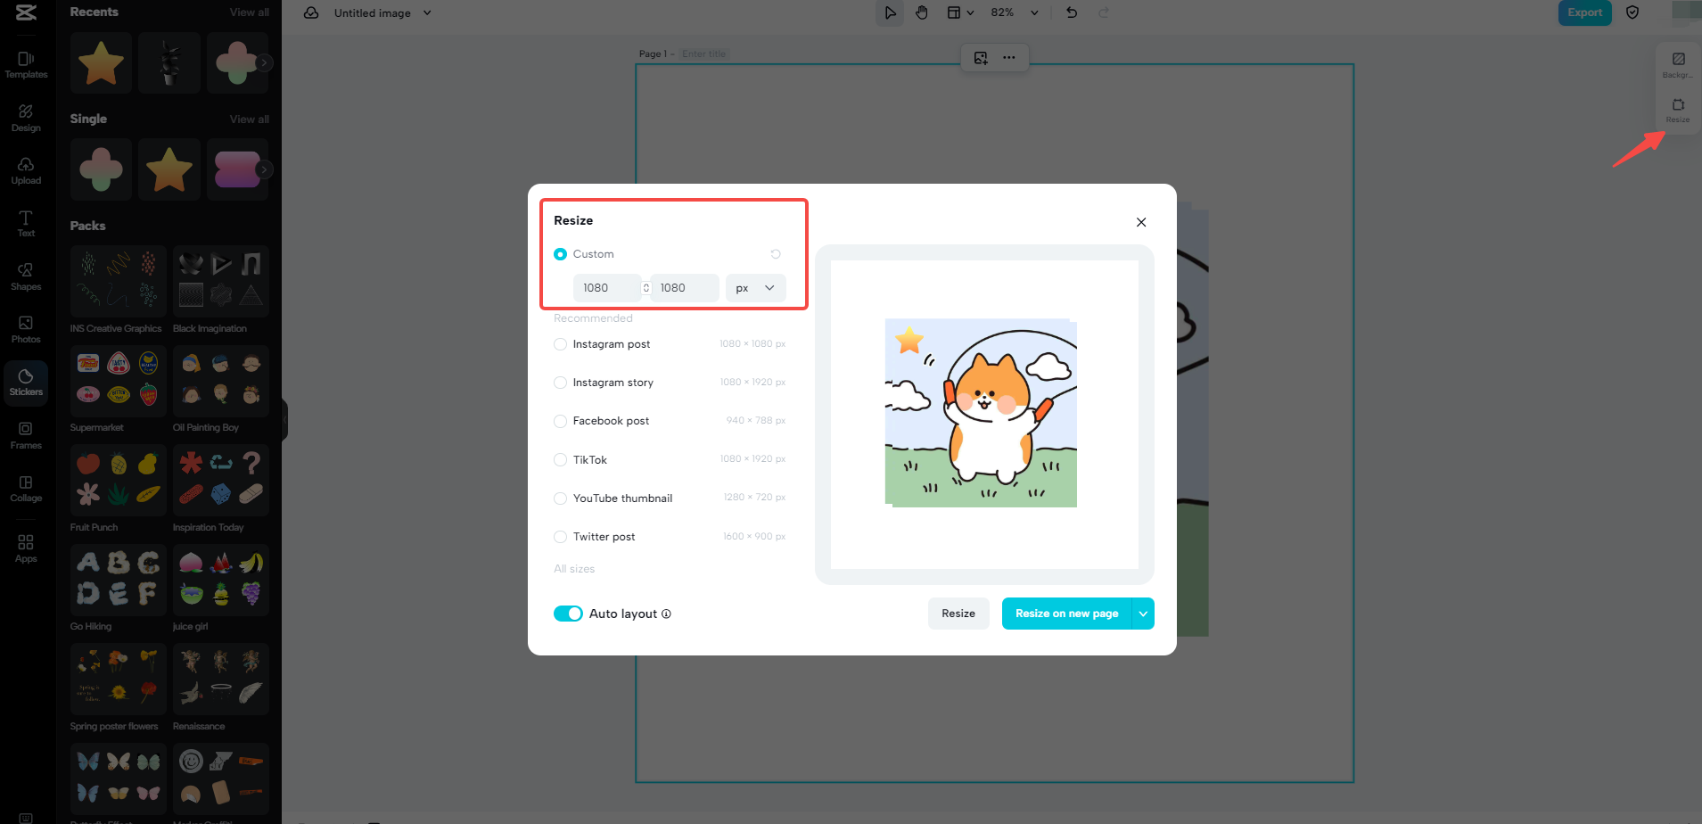Open the Photos sidebar panel
Image resolution: width=1702 pixels, height=824 pixels.
tap(26, 329)
